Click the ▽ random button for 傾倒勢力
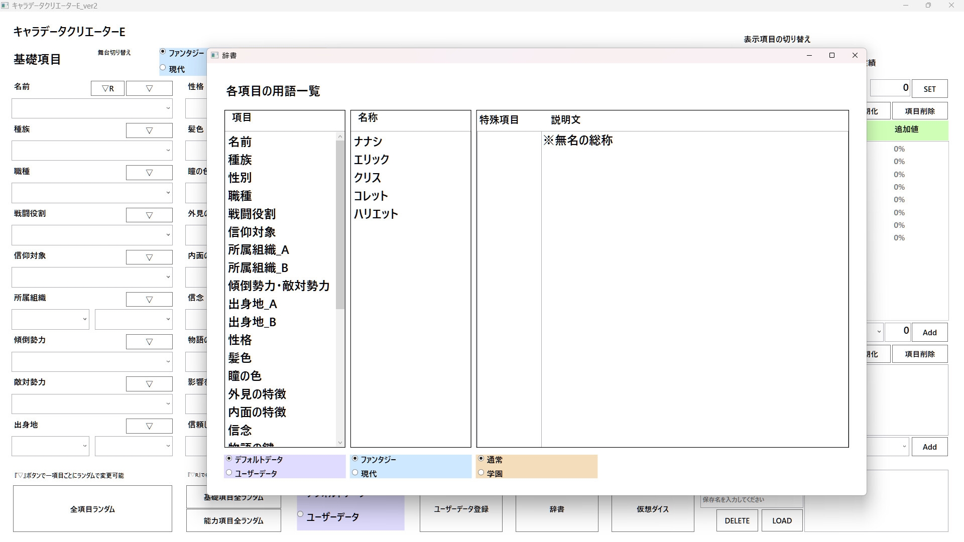The width and height of the screenshot is (964, 542). pos(149,342)
